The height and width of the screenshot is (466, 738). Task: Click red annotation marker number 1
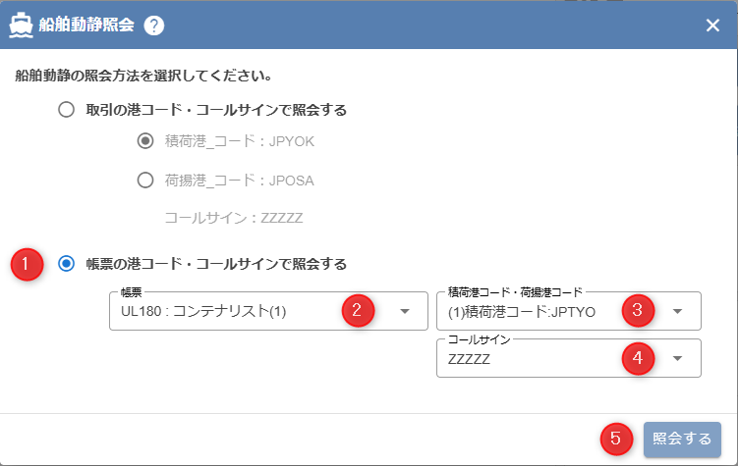27,264
